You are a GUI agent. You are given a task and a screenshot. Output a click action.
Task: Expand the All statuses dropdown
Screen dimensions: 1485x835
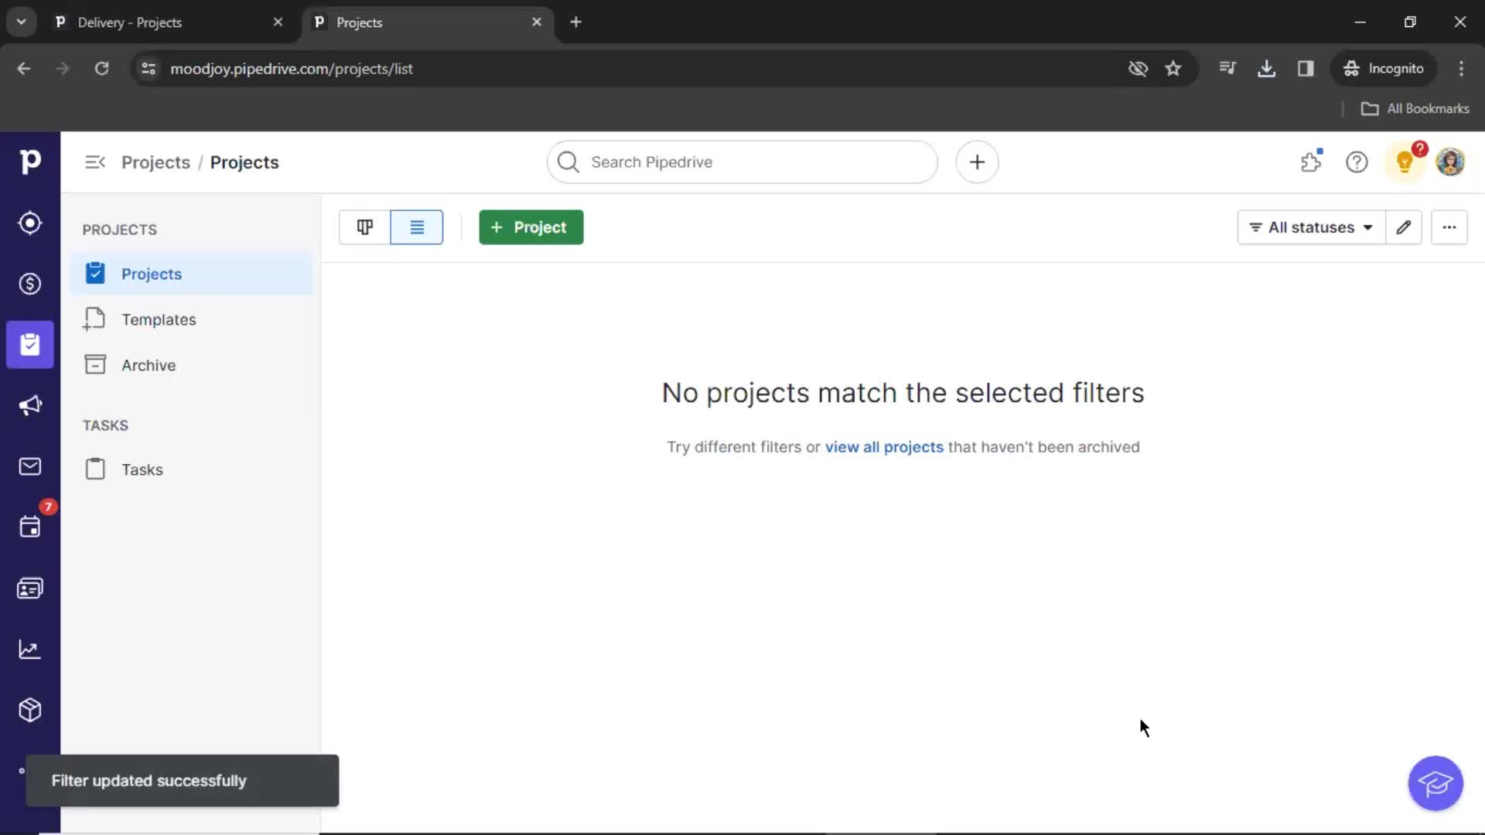[x=1311, y=227]
